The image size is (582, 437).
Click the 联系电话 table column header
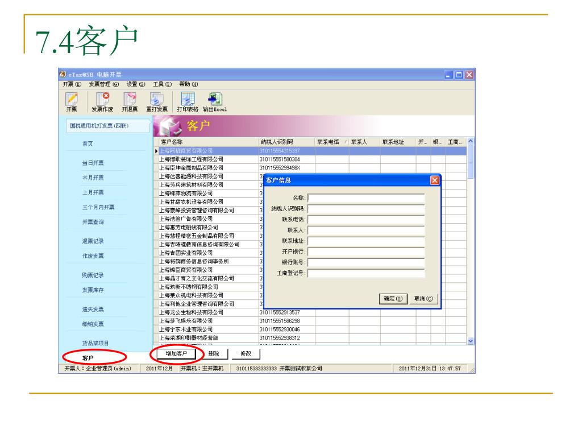[x=332, y=142]
